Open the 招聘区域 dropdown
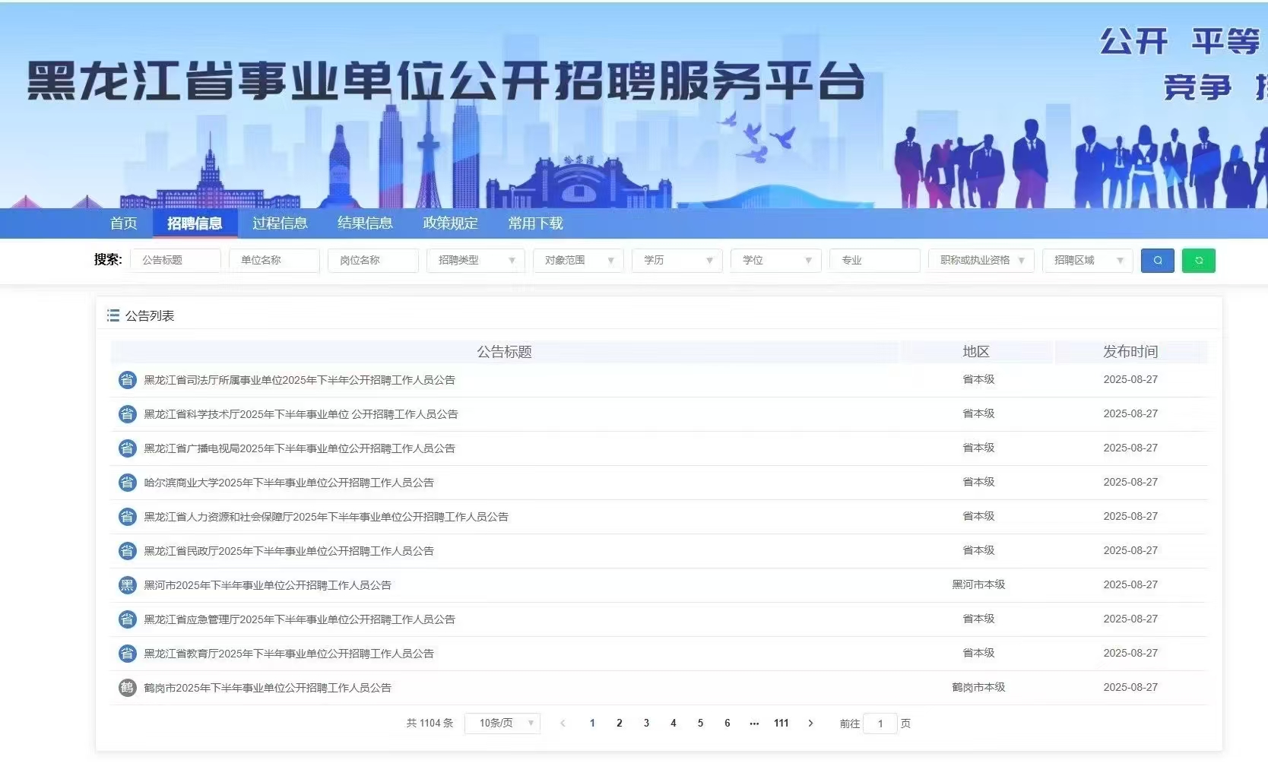Viewport: 1268px width, 779px height. point(1087,260)
